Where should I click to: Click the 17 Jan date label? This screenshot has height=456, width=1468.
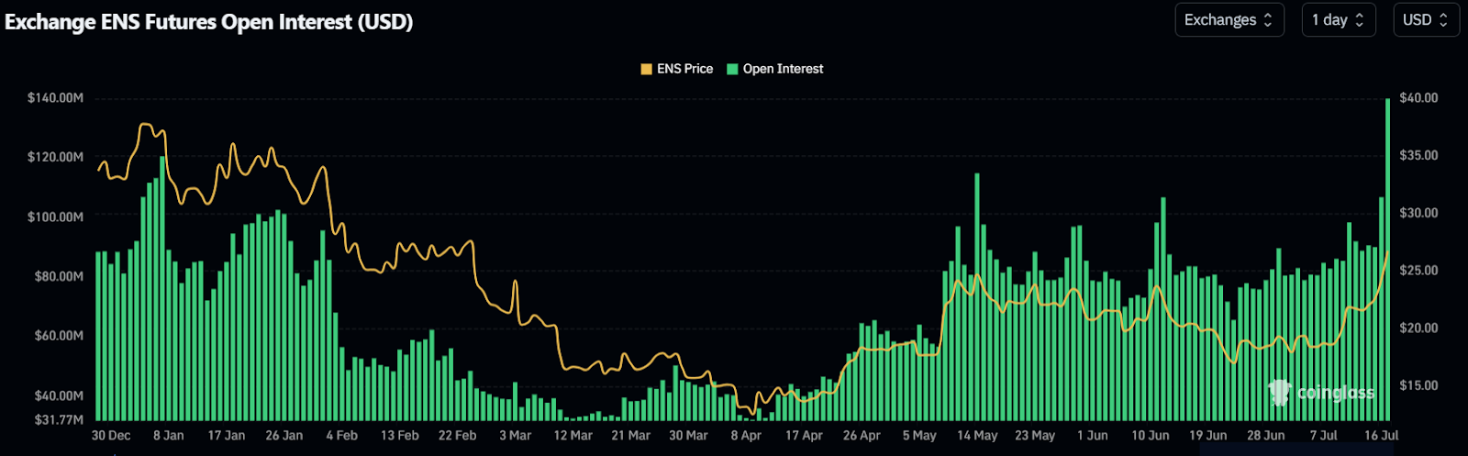click(227, 436)
